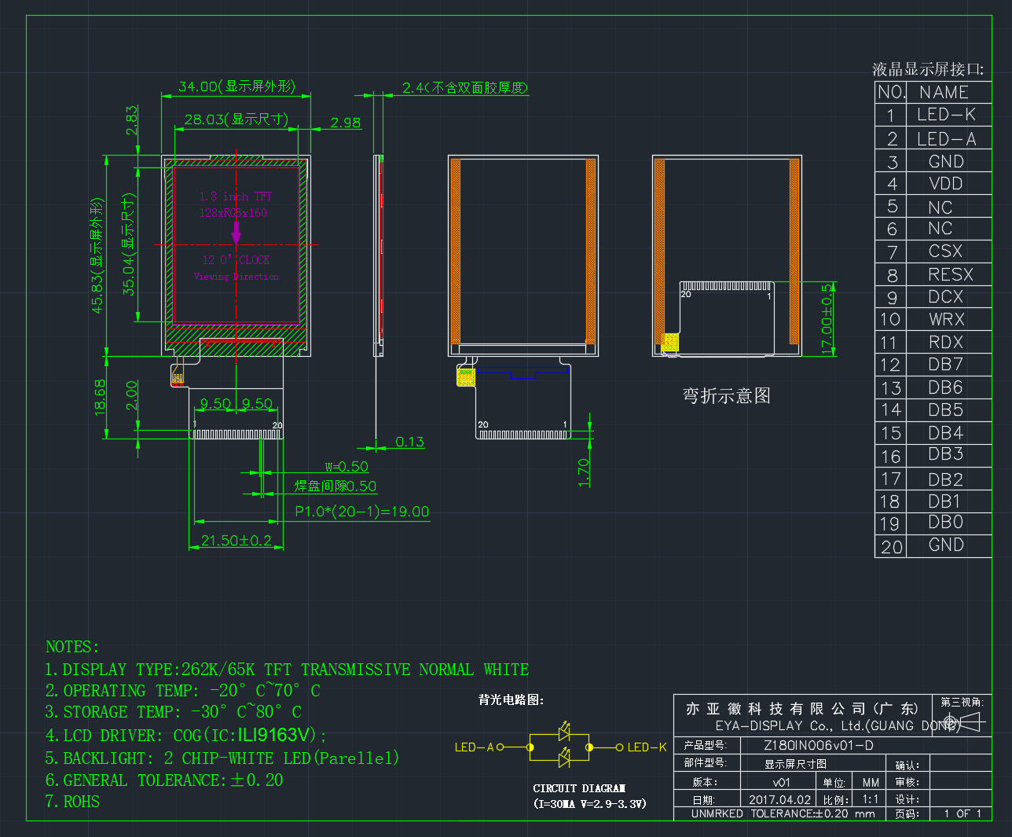
Task: Click the 液晶显示屏接口 table title
Action: pyautogui.click(x=928, y=69)
